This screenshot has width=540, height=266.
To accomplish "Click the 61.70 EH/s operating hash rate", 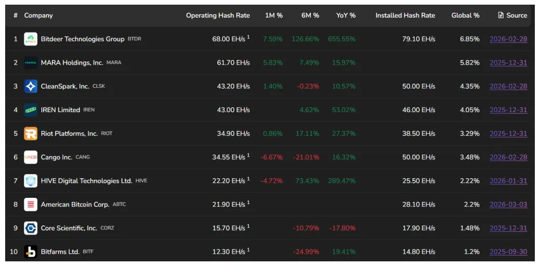I will point(233,62).
